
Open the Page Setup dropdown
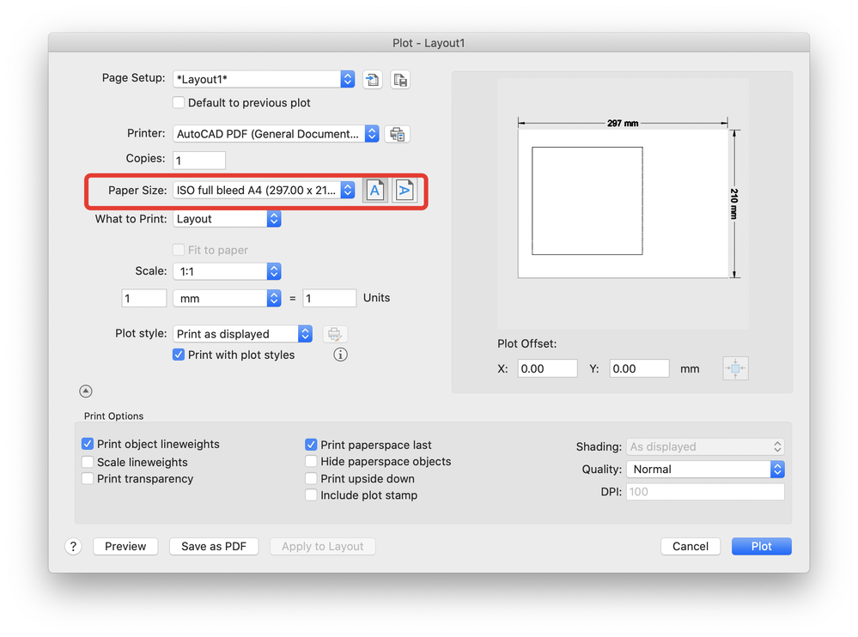pos(264,79)
